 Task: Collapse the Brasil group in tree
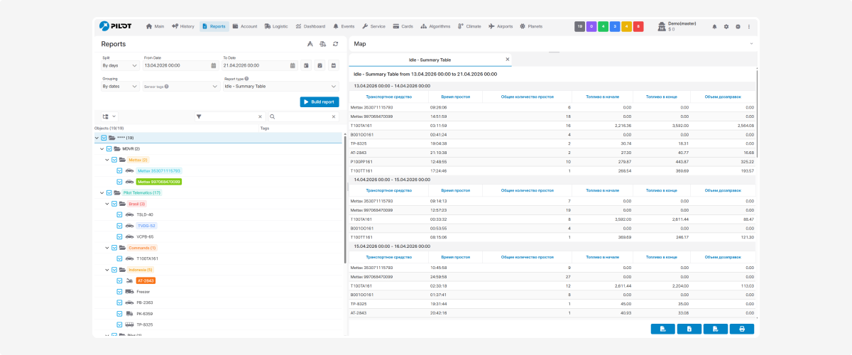106,204
